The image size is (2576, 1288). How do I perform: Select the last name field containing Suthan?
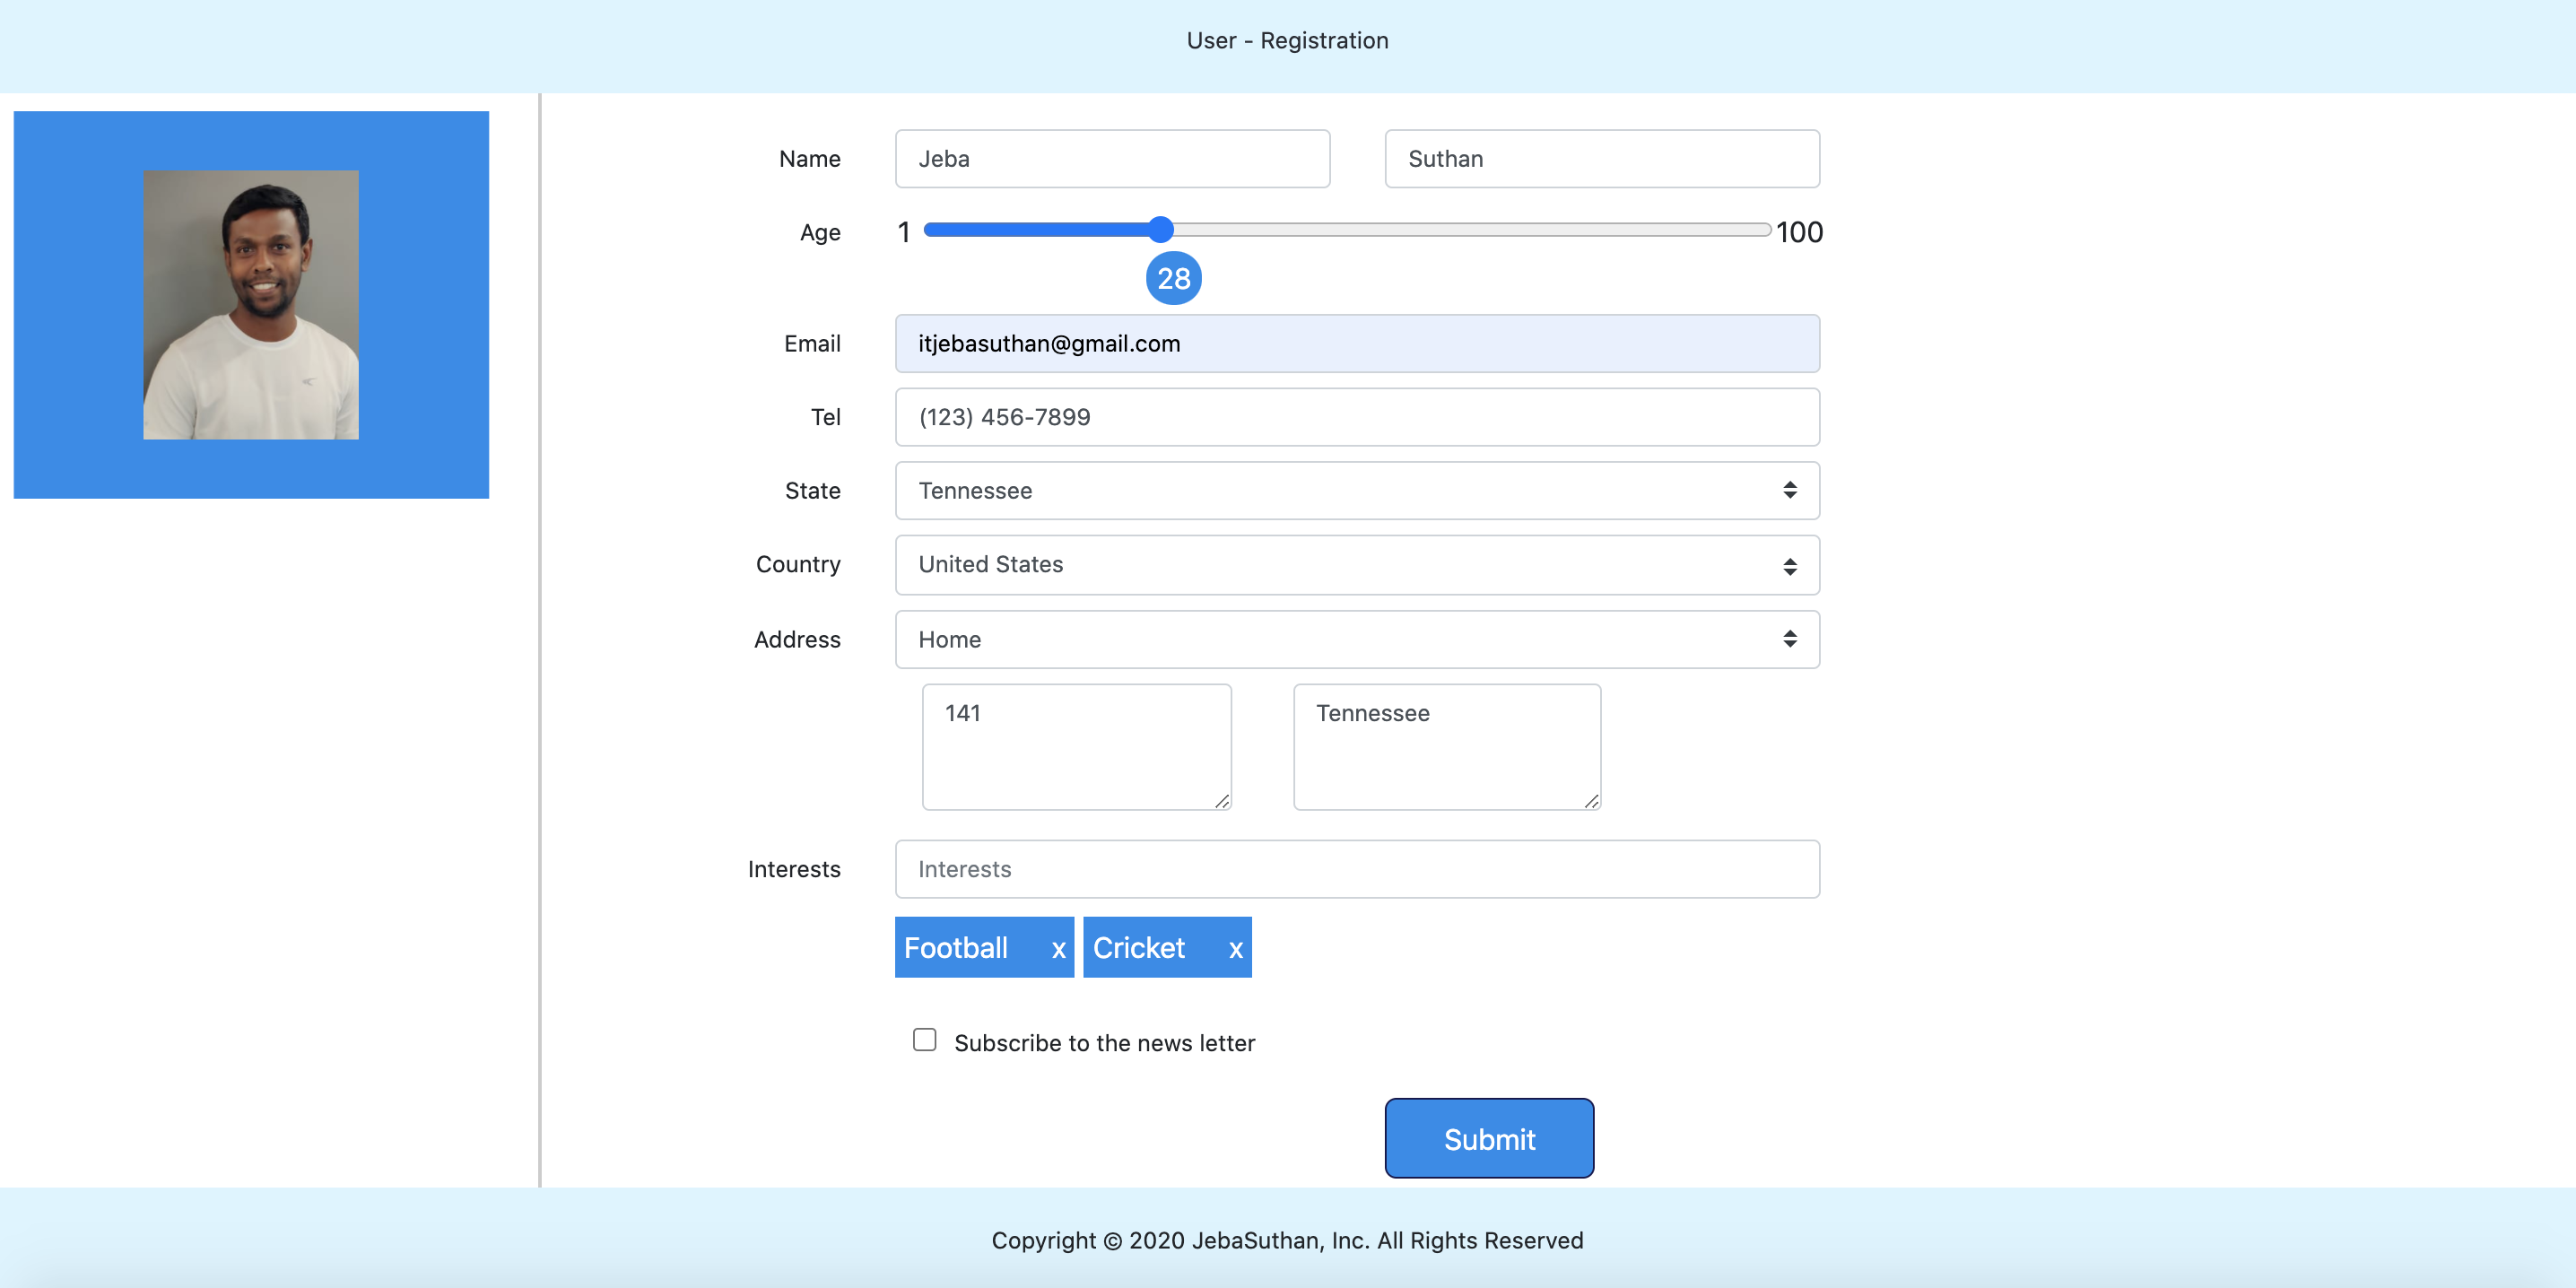pyautogui.click(x=1601, y=158)
